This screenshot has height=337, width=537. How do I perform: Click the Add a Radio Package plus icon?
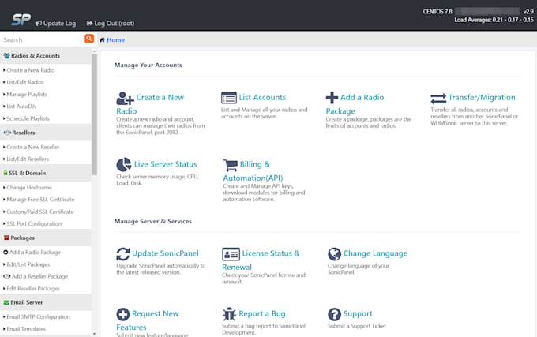point(332,98)
